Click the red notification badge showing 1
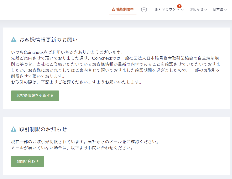 tap(179, 6)
